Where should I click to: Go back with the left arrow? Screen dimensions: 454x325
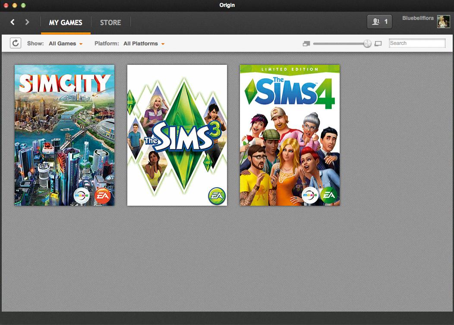tap(13, 22)
